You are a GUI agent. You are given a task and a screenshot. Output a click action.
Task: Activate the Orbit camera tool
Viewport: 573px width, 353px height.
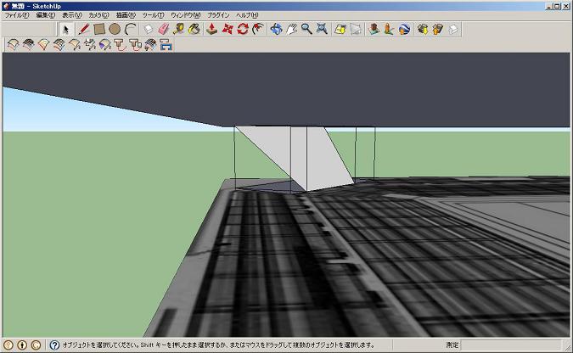click(276, 30)
